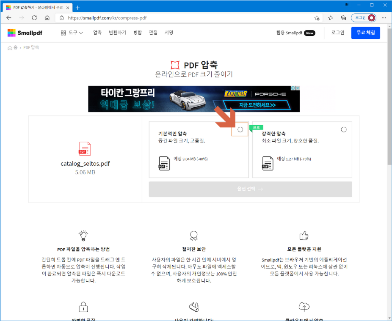
Task: Click the PDF 압축 breadcrumb
Action: 31,47
